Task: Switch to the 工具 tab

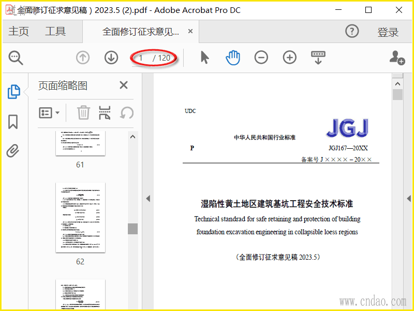Action: point(55,32)
